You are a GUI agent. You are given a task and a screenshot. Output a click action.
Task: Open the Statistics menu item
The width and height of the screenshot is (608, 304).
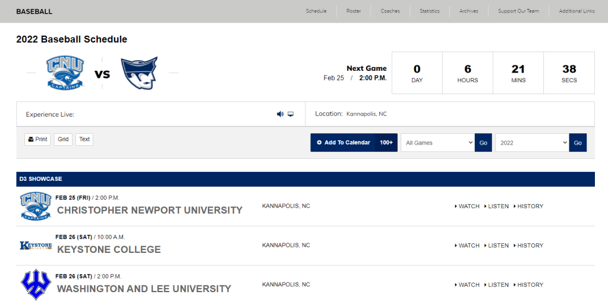click(430, 11)
